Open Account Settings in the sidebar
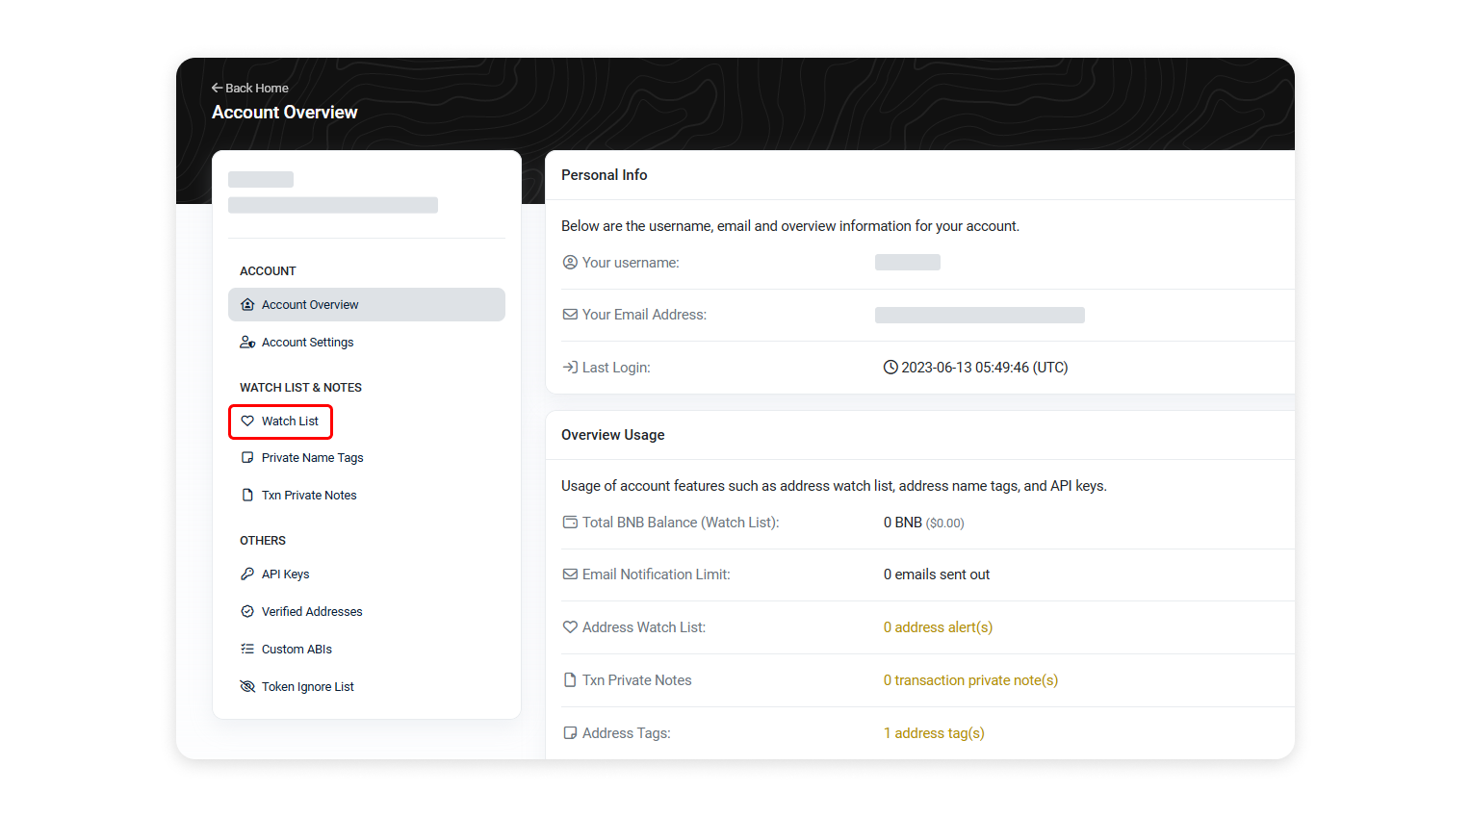 [x=367, y=342]
